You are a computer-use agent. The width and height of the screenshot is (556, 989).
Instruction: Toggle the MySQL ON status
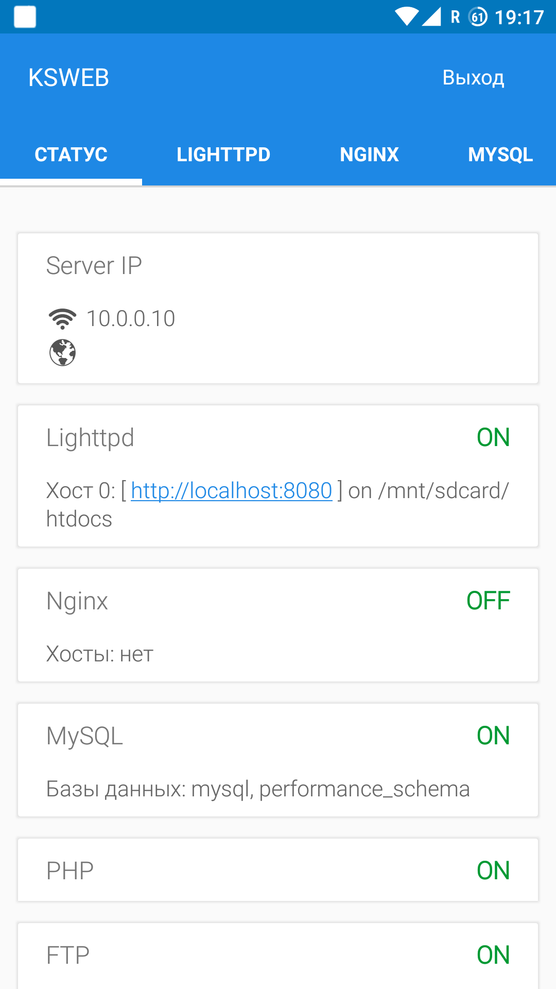tap(493, 736)
